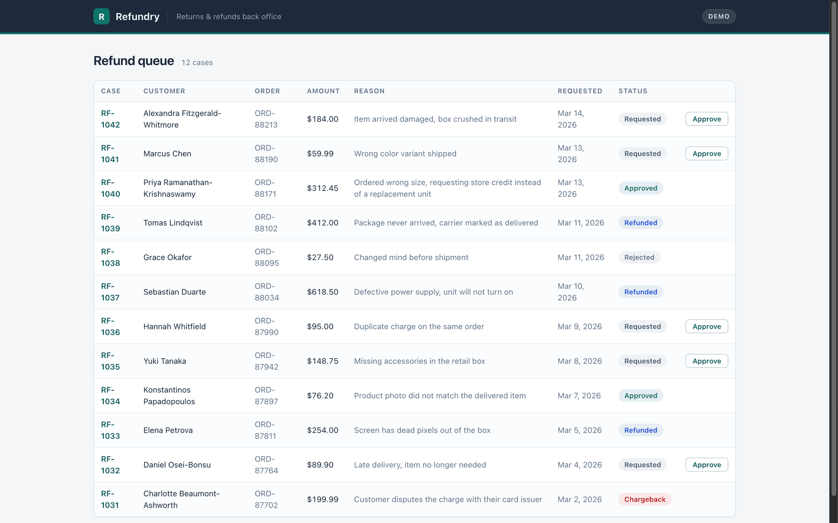Click the Refundry brand name
The height and width of the screenshot is (523, 838).
pyautogui.click(x=137, y=17)
